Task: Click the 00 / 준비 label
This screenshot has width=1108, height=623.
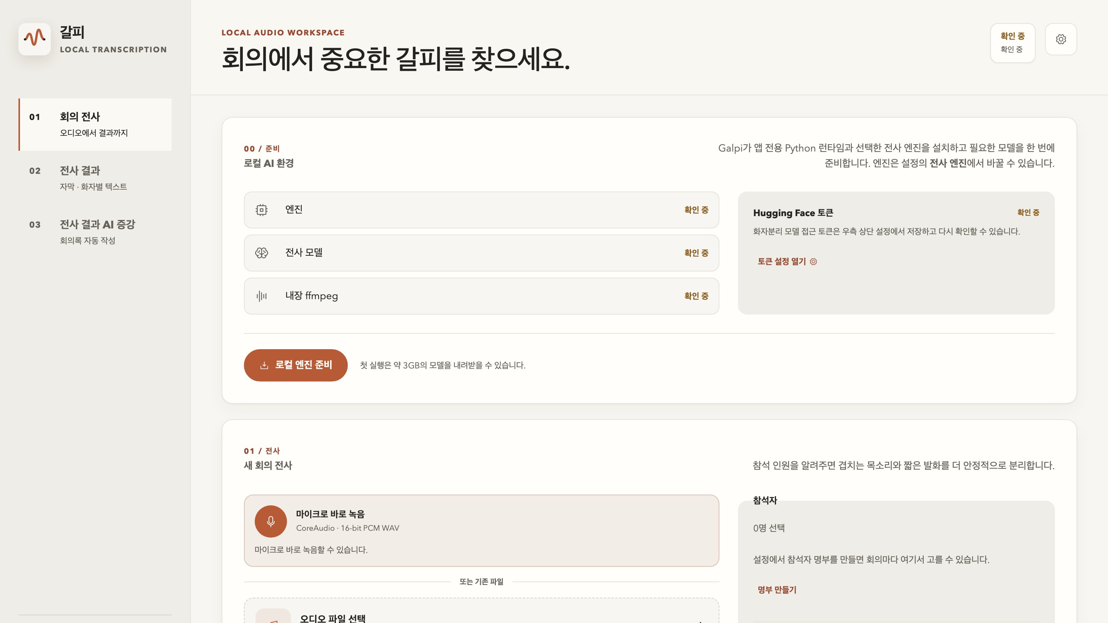Action: pos(262,149)
